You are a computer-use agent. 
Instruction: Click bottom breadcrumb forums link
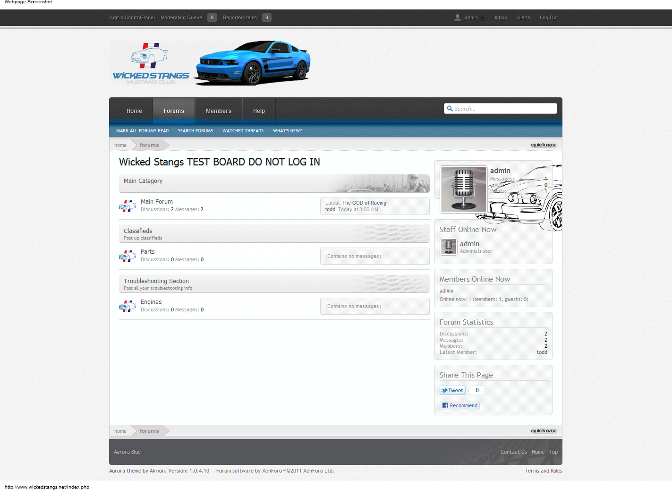(149, 431)
